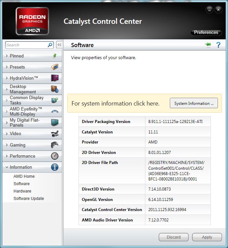Click 'For system information click here.' text
This screenshot has width=228, height=248.
115,104
